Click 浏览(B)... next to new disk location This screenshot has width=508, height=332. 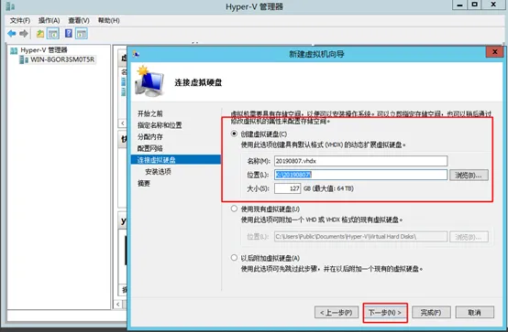pos(469,176)
